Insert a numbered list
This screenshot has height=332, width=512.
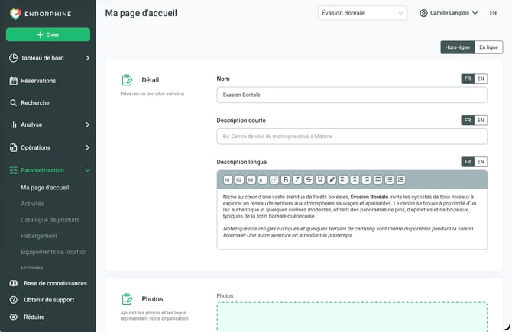pos(400,179)
